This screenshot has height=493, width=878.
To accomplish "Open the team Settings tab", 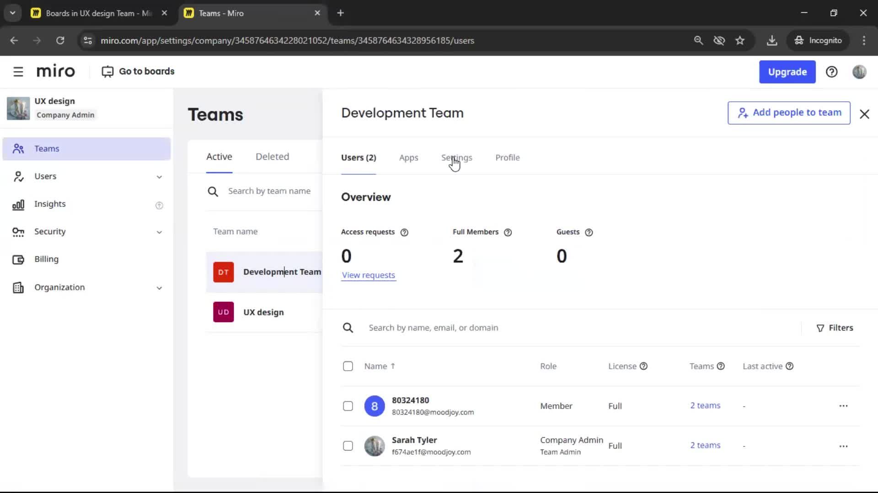I will click(x=456, y=157).
